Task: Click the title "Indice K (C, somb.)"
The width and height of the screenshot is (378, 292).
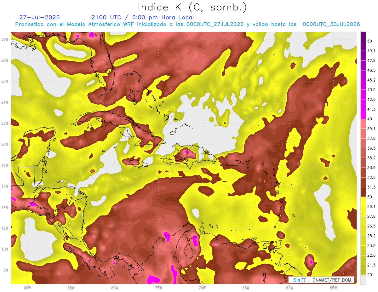Action: [192, 7]
